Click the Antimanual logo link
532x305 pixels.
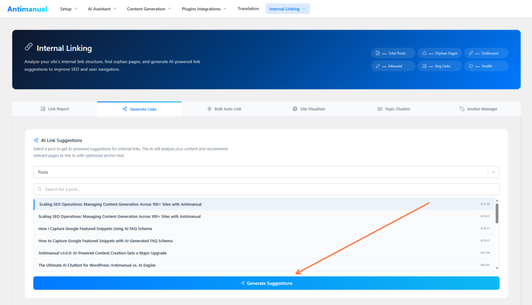pos(27,8)
